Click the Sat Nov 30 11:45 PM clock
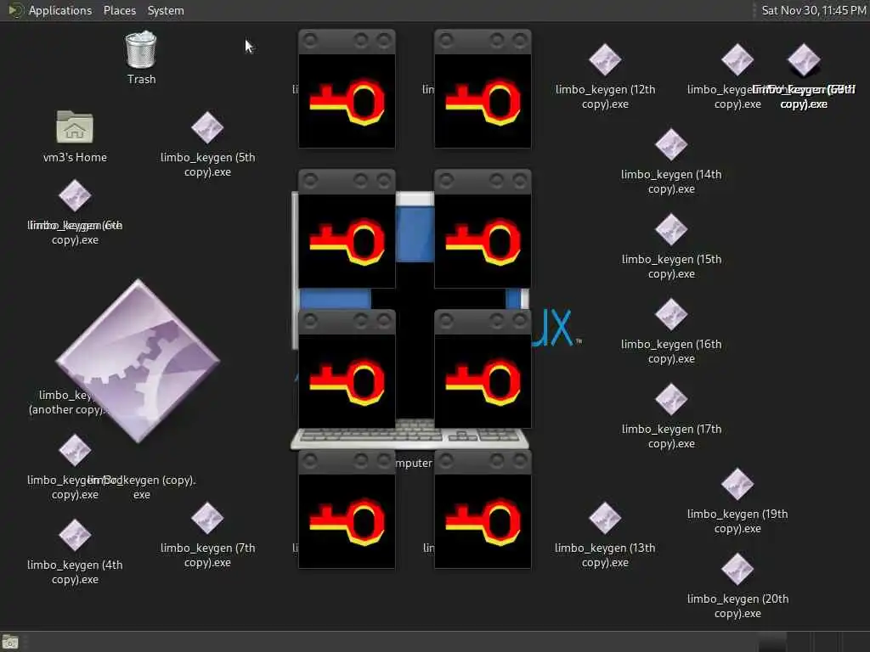The height and width of the screenshot is (652, 870). (813, 10)
